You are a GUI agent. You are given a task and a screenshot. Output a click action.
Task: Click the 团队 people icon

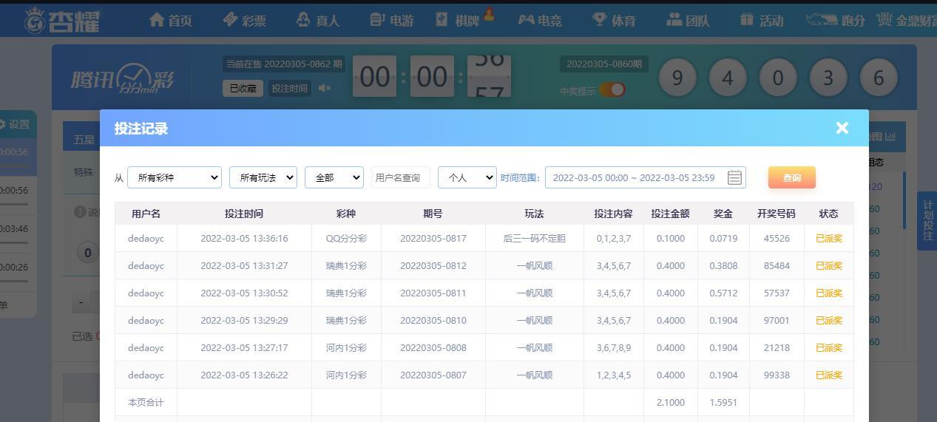[674, 20]
